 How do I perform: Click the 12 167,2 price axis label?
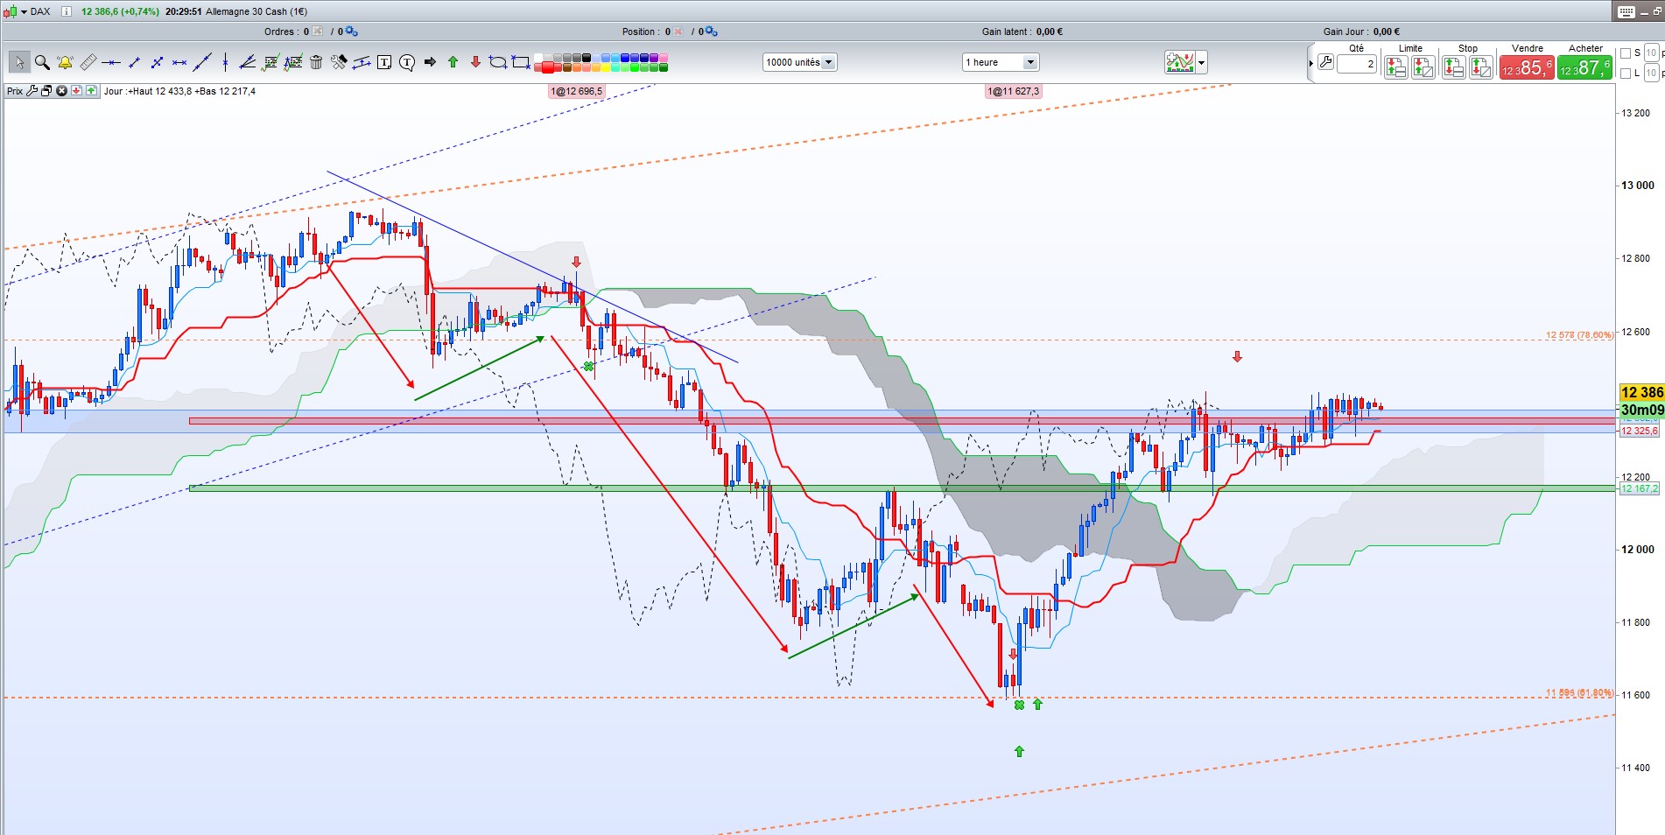(x=1639, y=488)
